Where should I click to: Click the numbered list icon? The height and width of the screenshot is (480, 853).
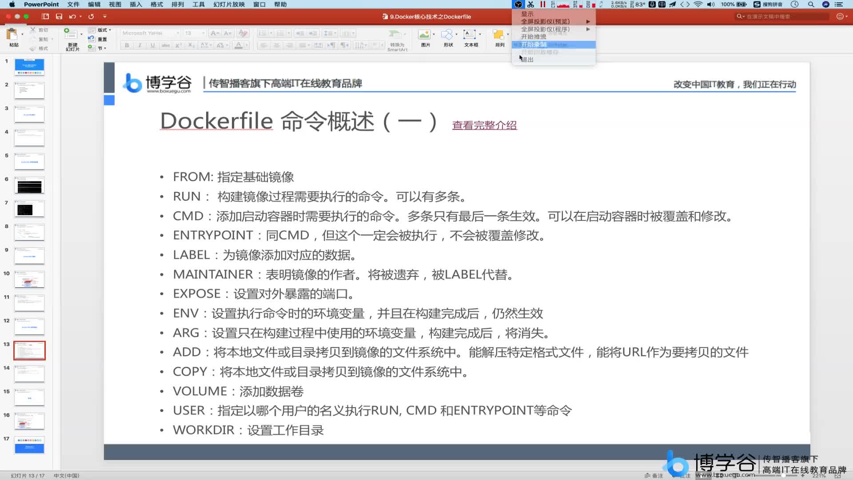click(281, 33)
